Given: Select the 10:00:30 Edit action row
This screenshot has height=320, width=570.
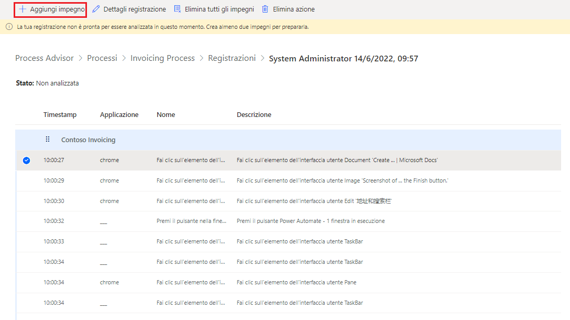Looking at the screenshot, I should coord(288,201).
